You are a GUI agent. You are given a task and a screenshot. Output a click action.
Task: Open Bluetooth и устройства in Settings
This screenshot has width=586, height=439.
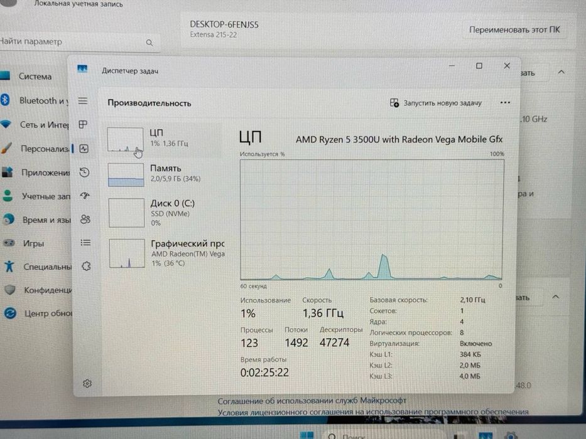tap(35, 100)
